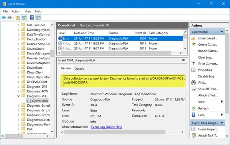The width and height of the screenshot is (230, 145).
Task: Click Disable Log action
Action: click(x=206, y=76)
